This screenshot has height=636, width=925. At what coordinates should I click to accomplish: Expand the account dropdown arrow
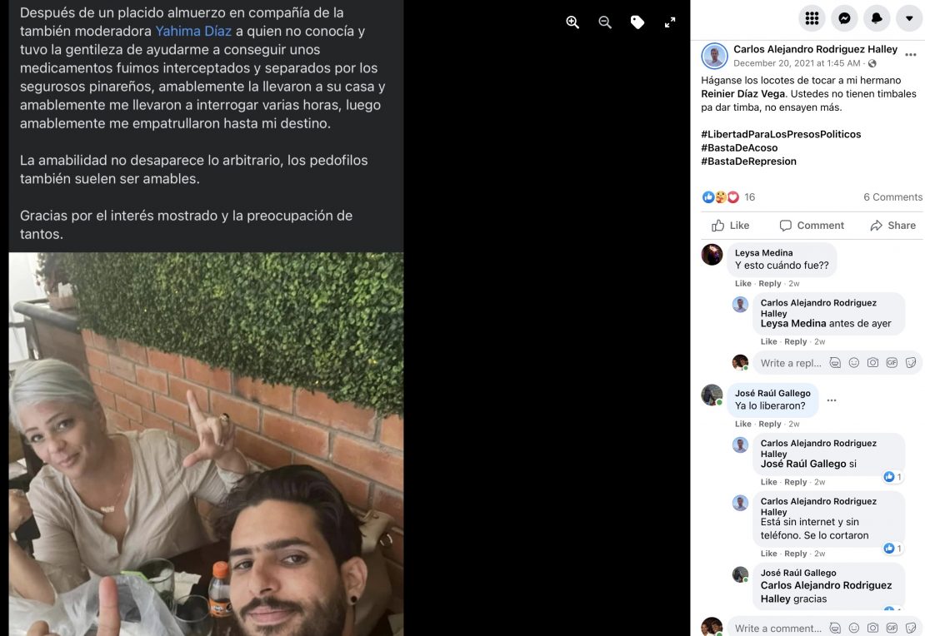(x=909, y=18)
